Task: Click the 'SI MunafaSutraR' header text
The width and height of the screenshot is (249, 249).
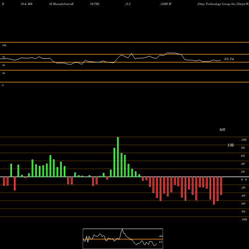Action: coord(61,4)
